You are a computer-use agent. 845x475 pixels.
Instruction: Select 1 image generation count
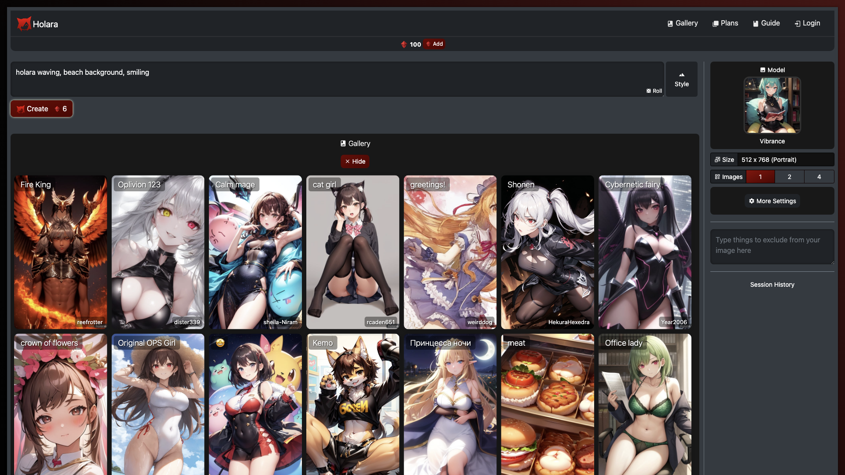760,176
